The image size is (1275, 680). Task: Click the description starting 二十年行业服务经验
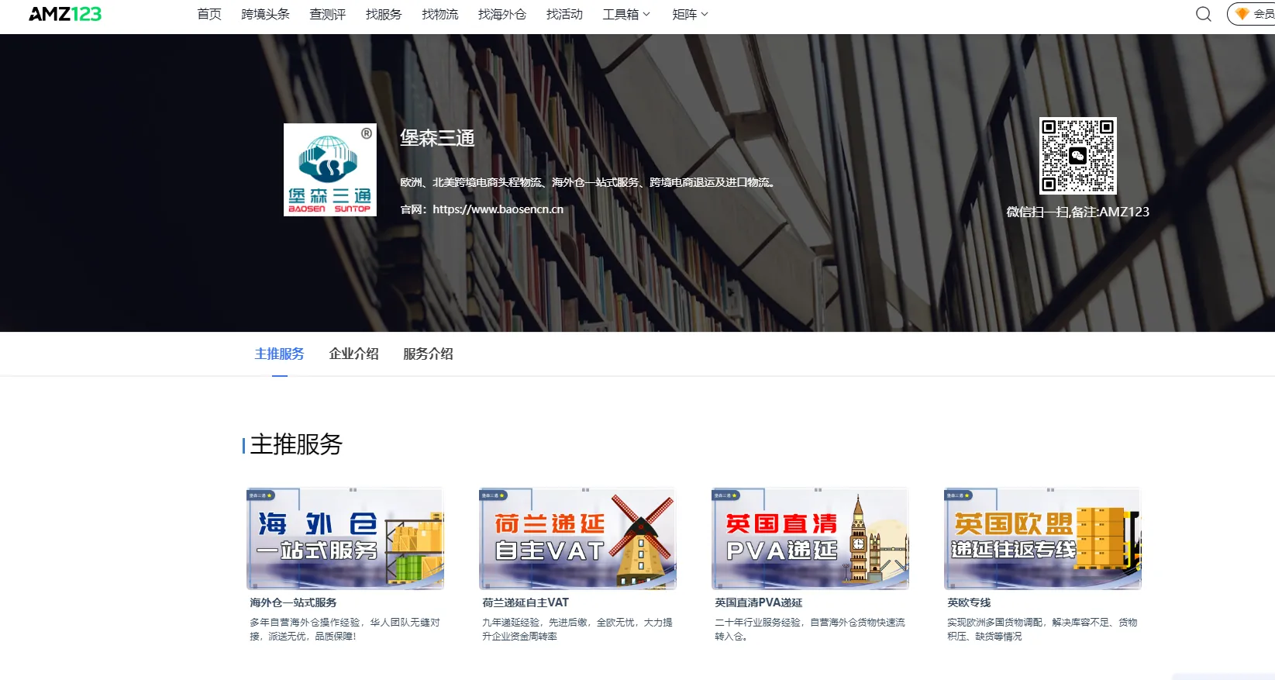coord(810,629)
